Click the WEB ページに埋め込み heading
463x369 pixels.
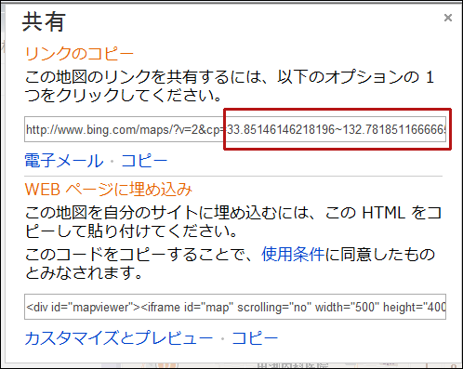108,189
